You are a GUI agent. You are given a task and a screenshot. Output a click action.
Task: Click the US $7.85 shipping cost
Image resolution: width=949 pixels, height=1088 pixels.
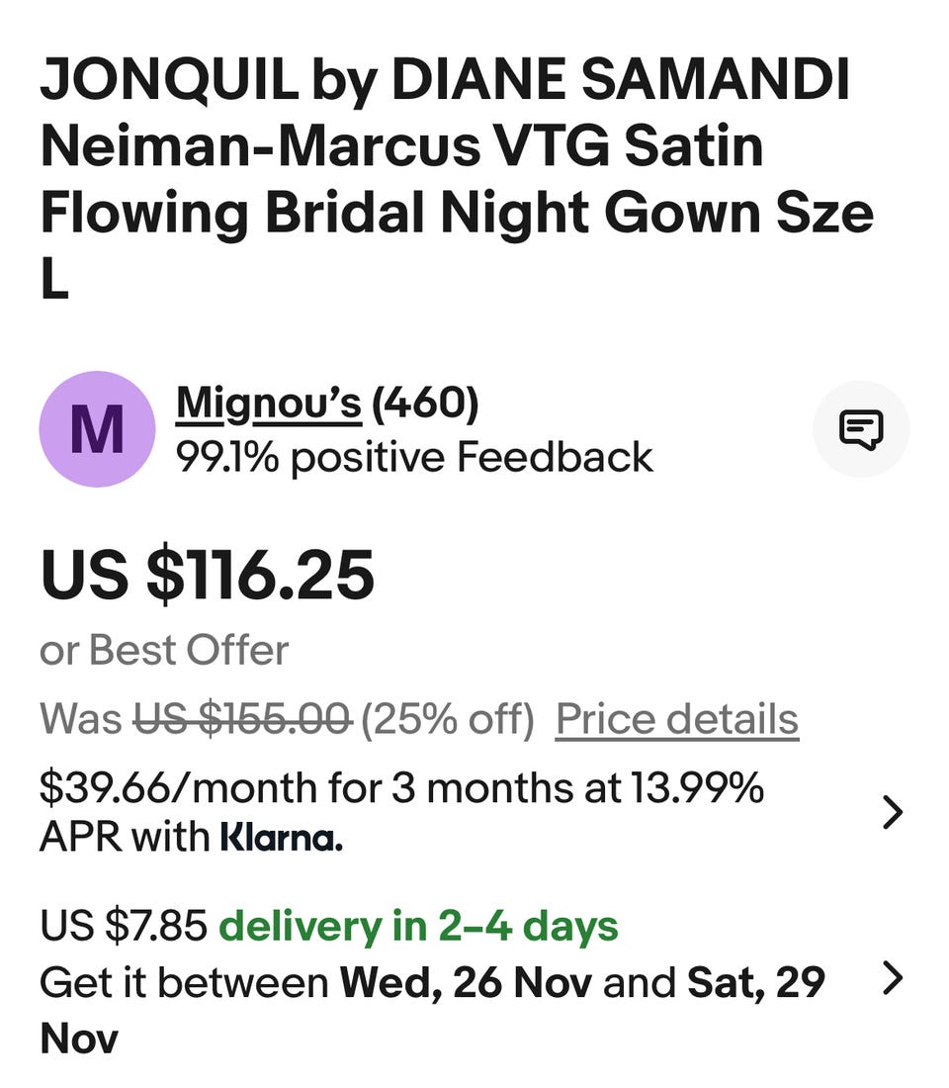[124, 927]
